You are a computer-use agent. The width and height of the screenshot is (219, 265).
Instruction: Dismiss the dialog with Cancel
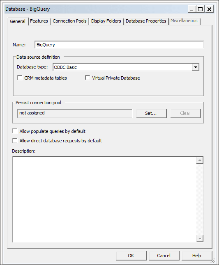pyautogui.click(x=164, y=256)
